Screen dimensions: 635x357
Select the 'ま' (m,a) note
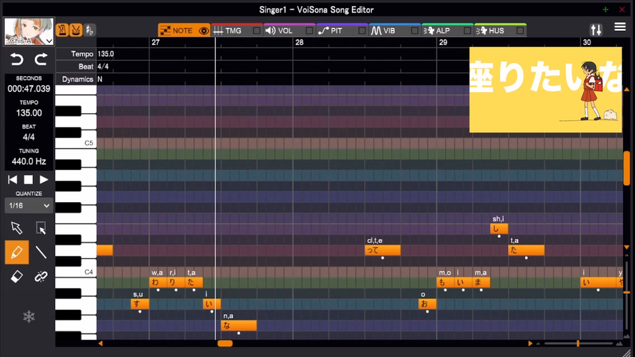[481, 282]
